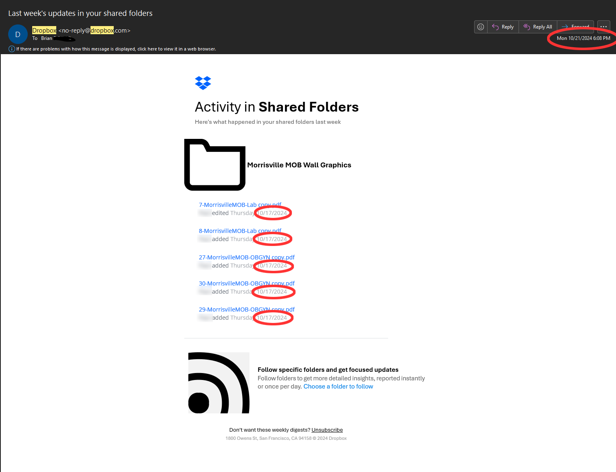Click the large black folder icon
The height and width of the screenshot is (472, 616).
215,165
